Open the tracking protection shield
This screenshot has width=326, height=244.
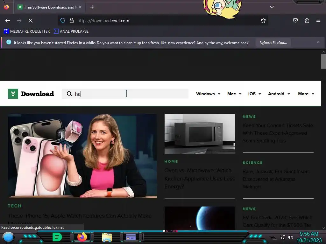[x=63, y=21]
